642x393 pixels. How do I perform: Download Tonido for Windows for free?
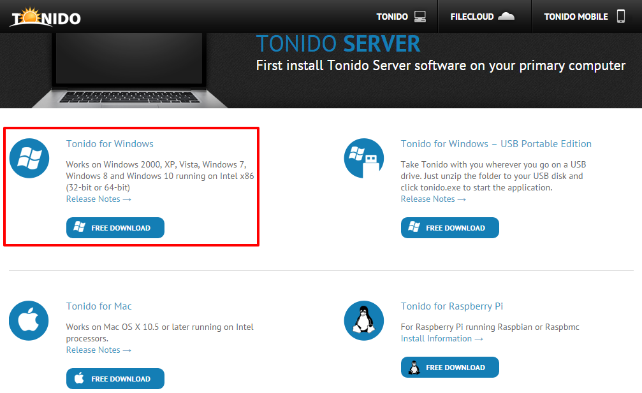(115, 228)
